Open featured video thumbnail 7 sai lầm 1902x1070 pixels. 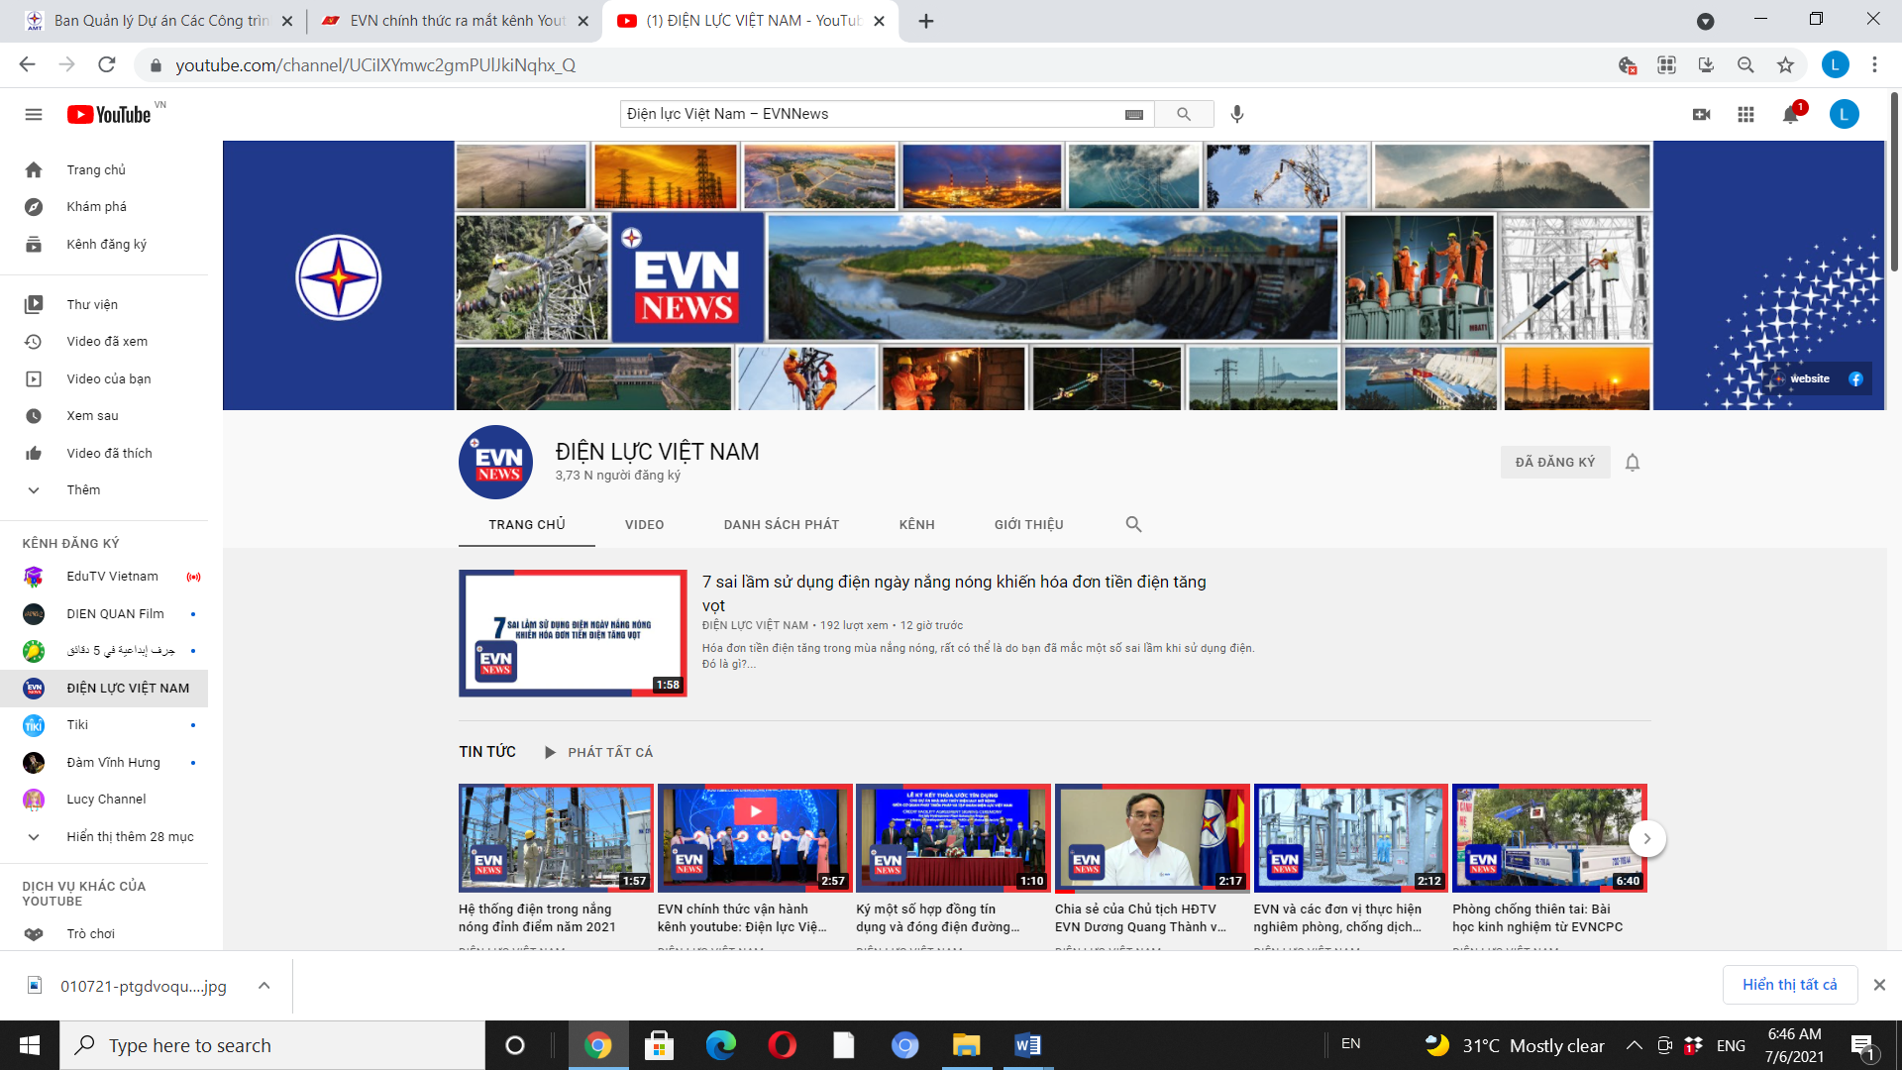point(573,633)
